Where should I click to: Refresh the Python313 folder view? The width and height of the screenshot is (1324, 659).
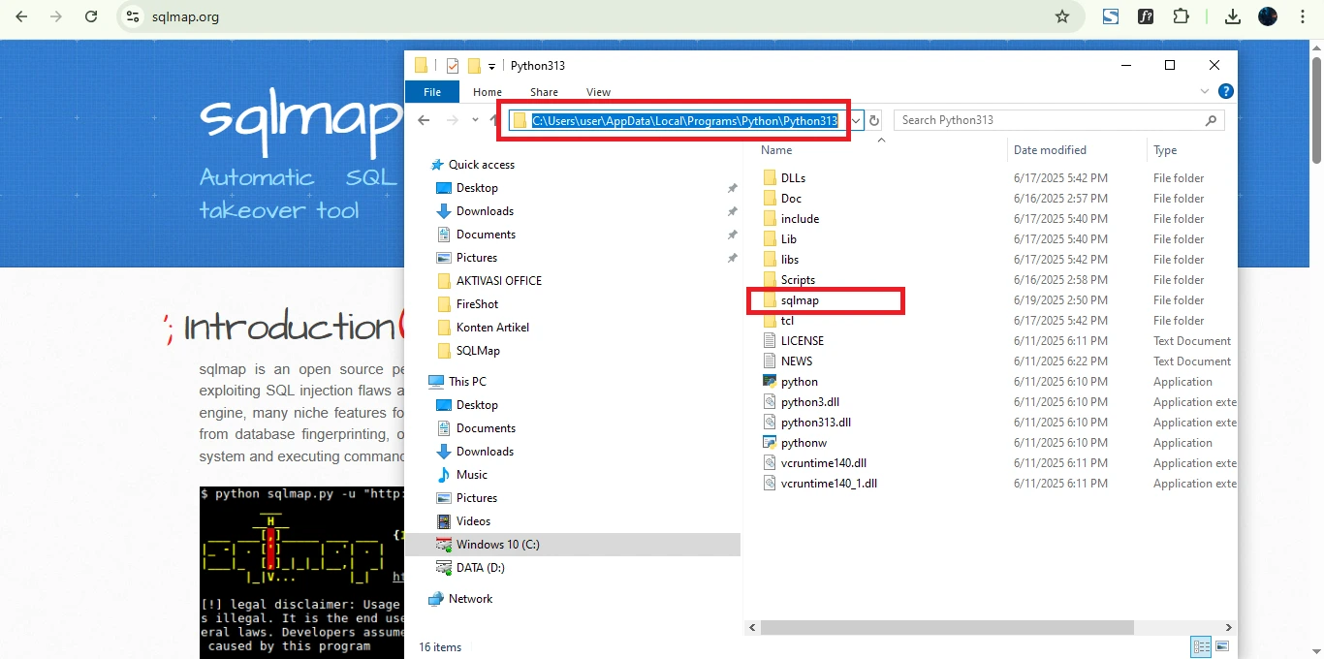(x=874, y=120)
